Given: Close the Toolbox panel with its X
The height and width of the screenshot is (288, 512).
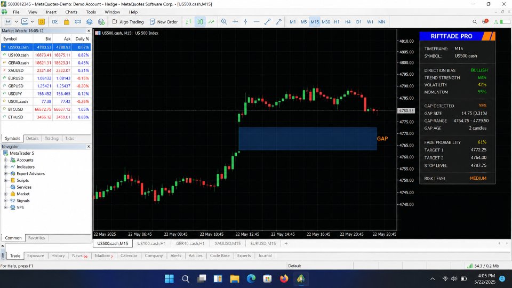Looking at the screenshot, I should click(3, 246).
